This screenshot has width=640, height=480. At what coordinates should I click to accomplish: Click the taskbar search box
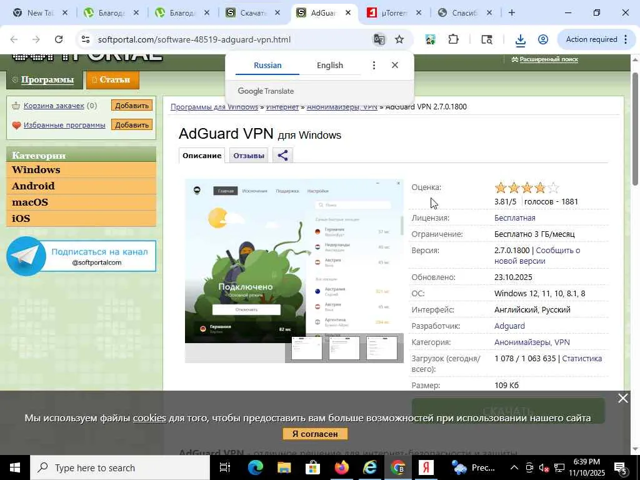[120, 467]
